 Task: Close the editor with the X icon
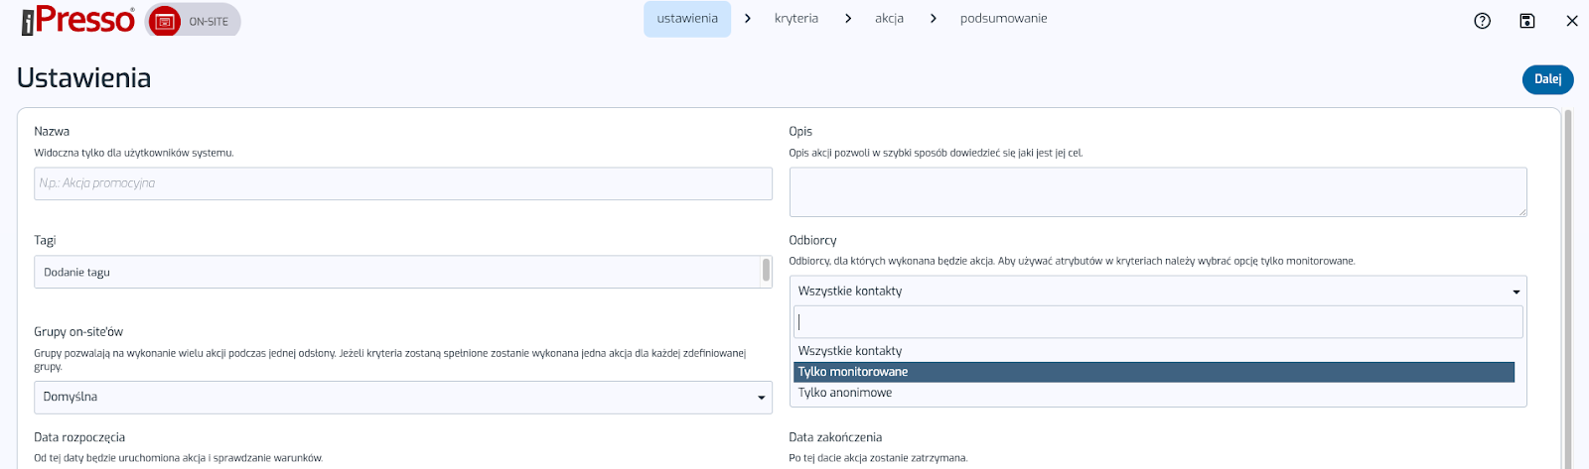click(x=1572, y=21)
